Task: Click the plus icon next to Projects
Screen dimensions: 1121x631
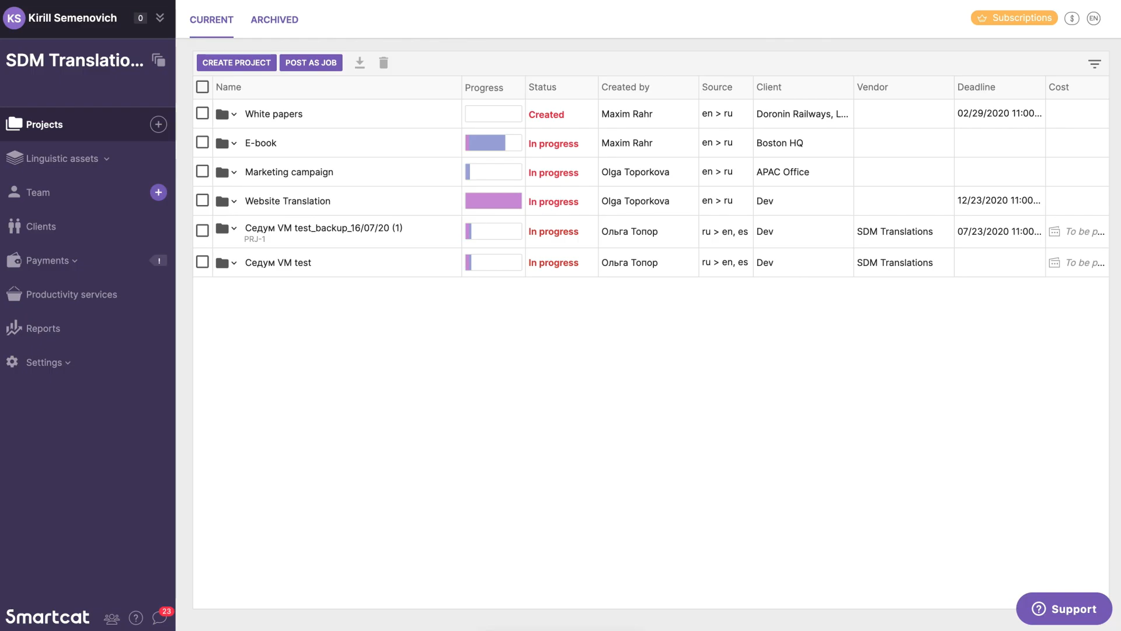Action: (x=158, y=124)
